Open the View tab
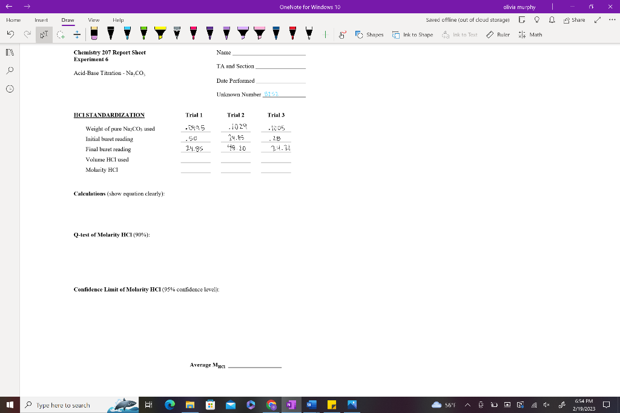 tap(94, 20)
